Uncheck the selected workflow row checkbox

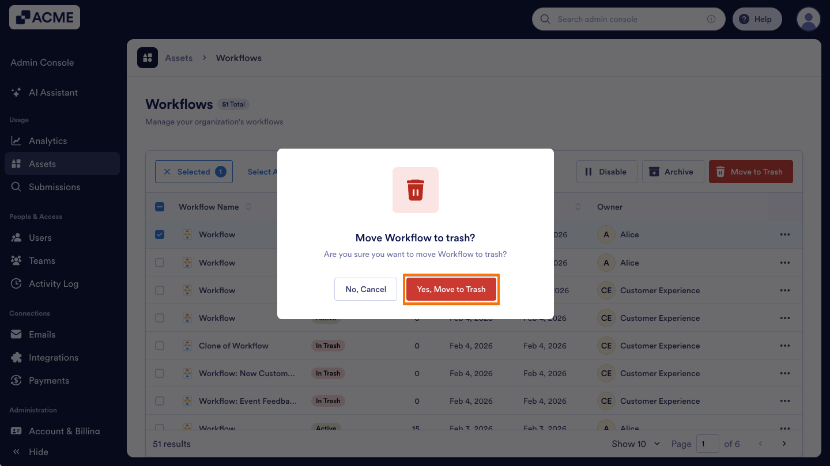(160, 234)
